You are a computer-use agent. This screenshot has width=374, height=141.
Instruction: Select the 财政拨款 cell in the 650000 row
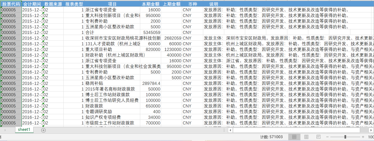tap(112, 106)
